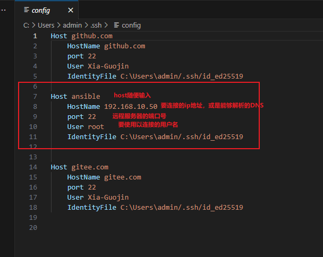
Task: Click breadcrumb file icon before config
Action: tap(116, 25)
